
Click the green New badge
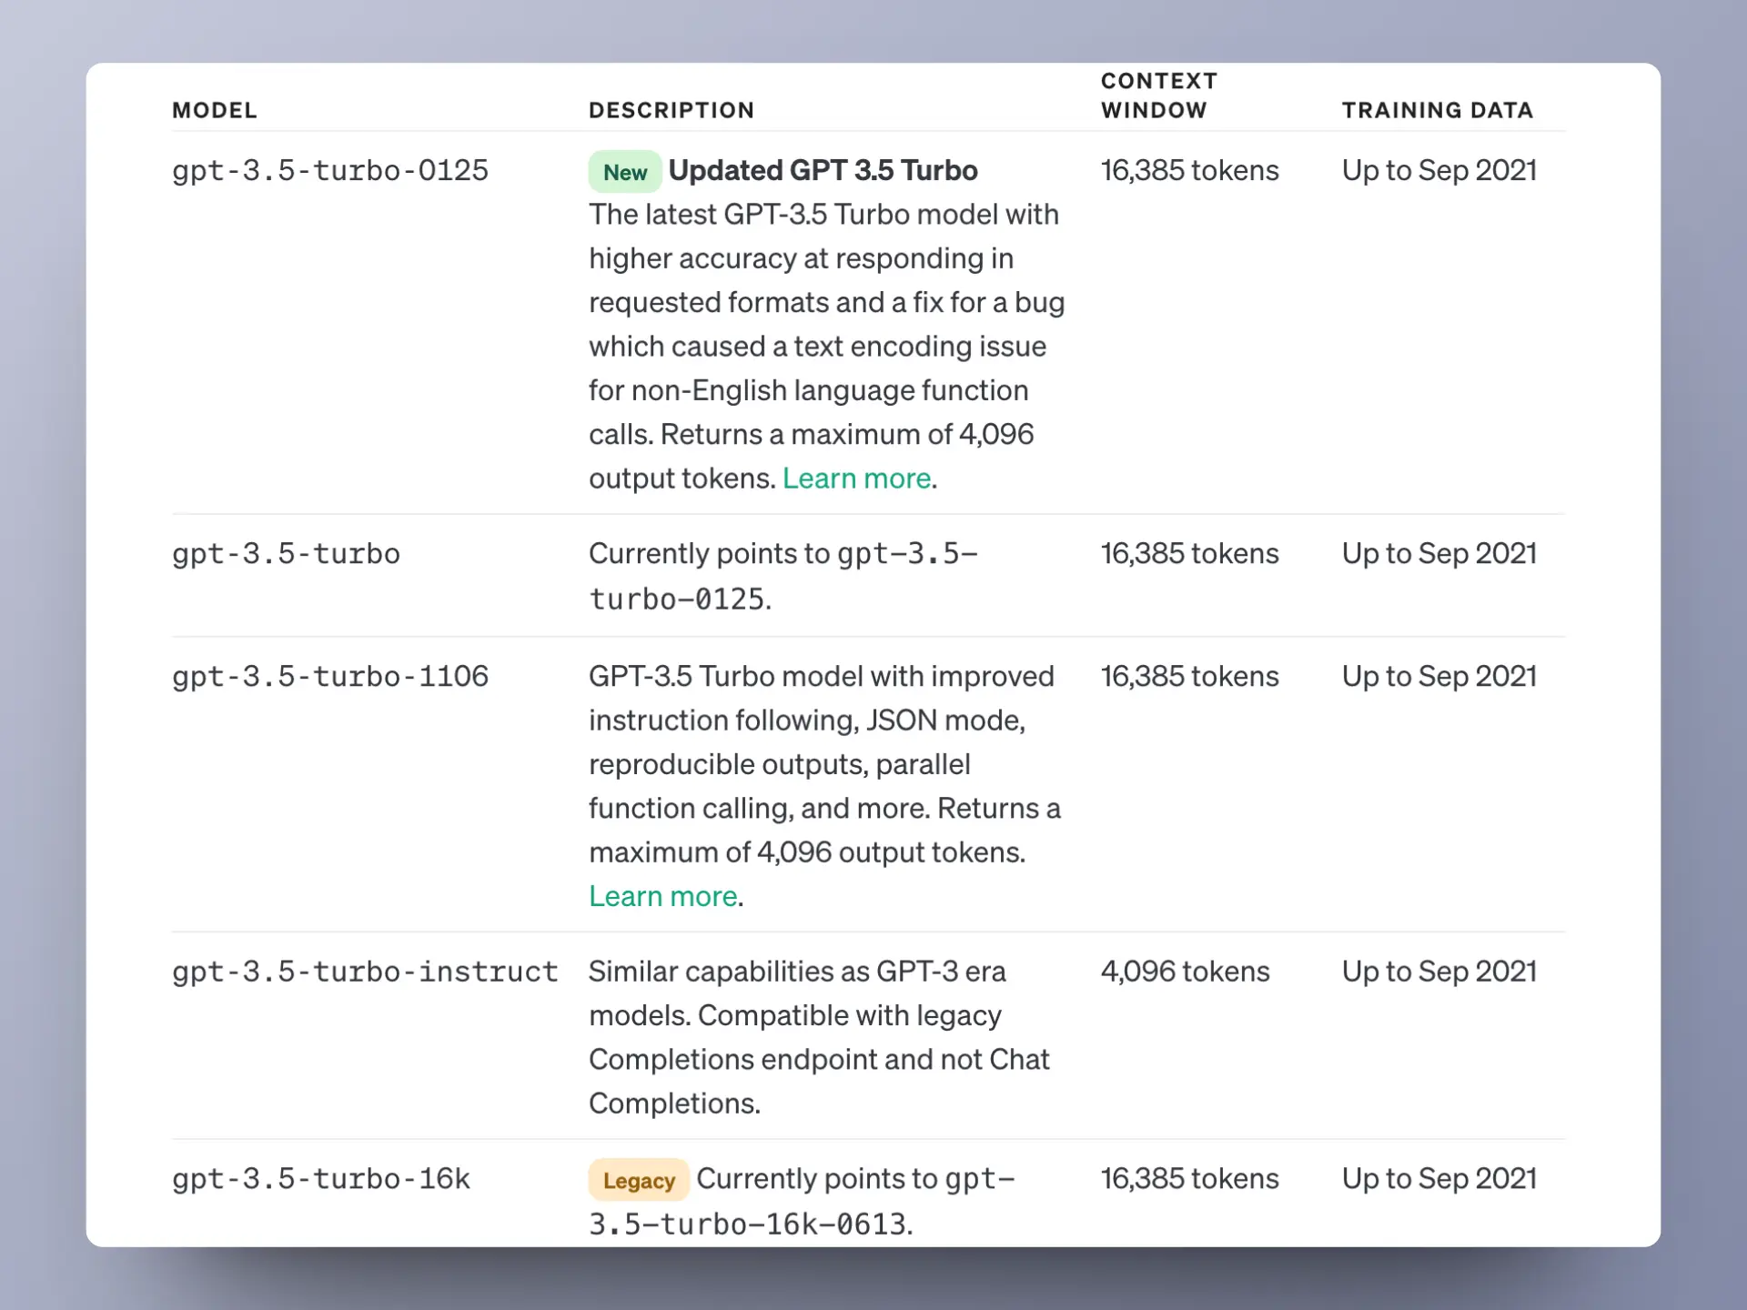[x=625, y=172]
